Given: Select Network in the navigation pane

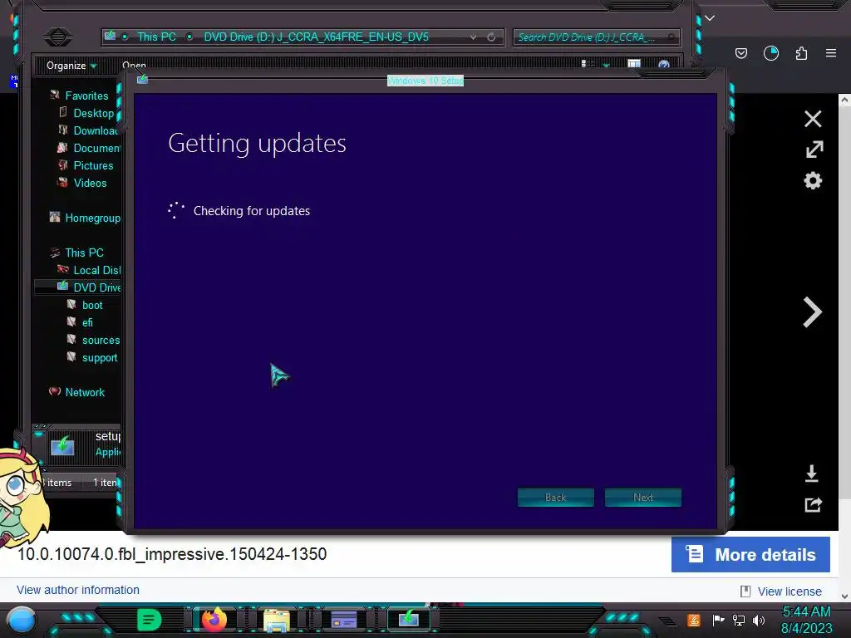Looking at the screenshot, I should coord(85,392).
